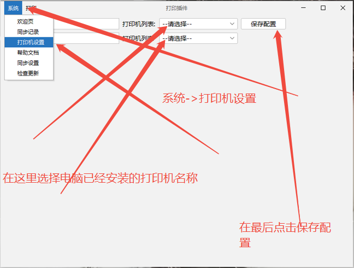Click the 保存配置 button
Image resolution: width=354 pixels, height=268 pixels.
click(263, 24)
